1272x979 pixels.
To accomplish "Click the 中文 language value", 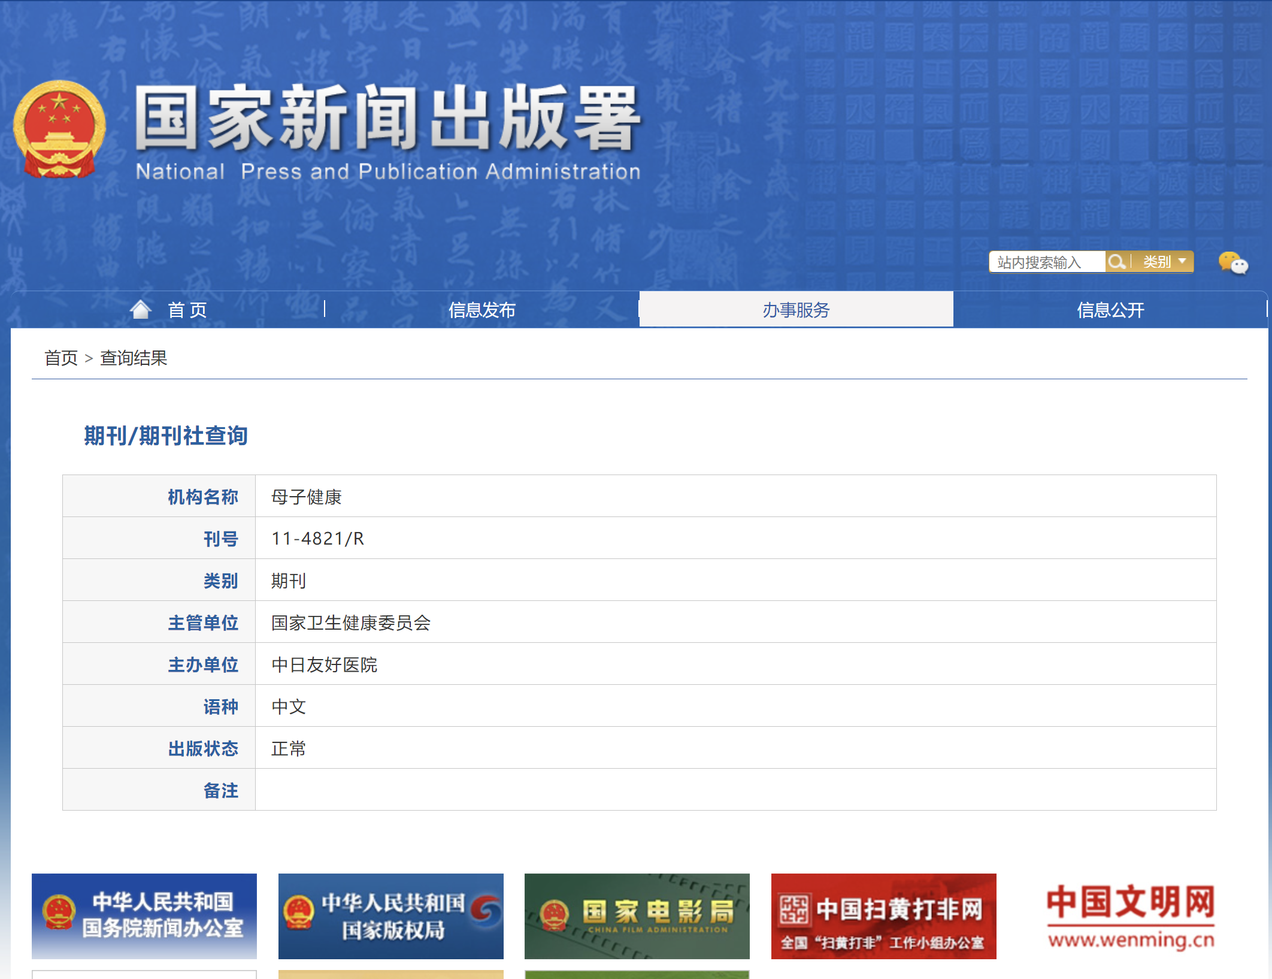I will point(288,706).
